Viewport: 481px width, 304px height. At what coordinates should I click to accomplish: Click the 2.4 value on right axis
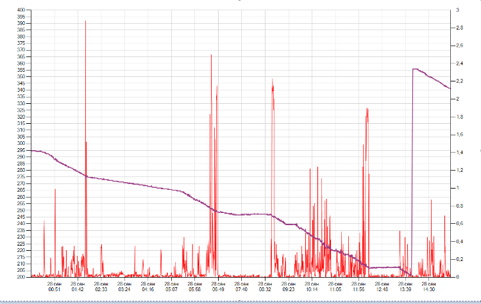(459, 63)
